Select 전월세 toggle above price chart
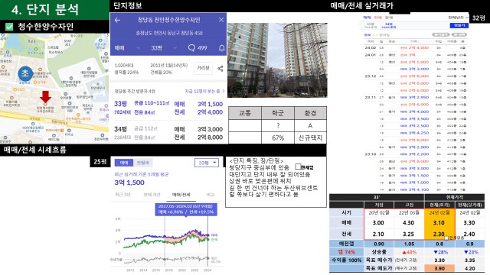The image size is (490, 275). 143,163
